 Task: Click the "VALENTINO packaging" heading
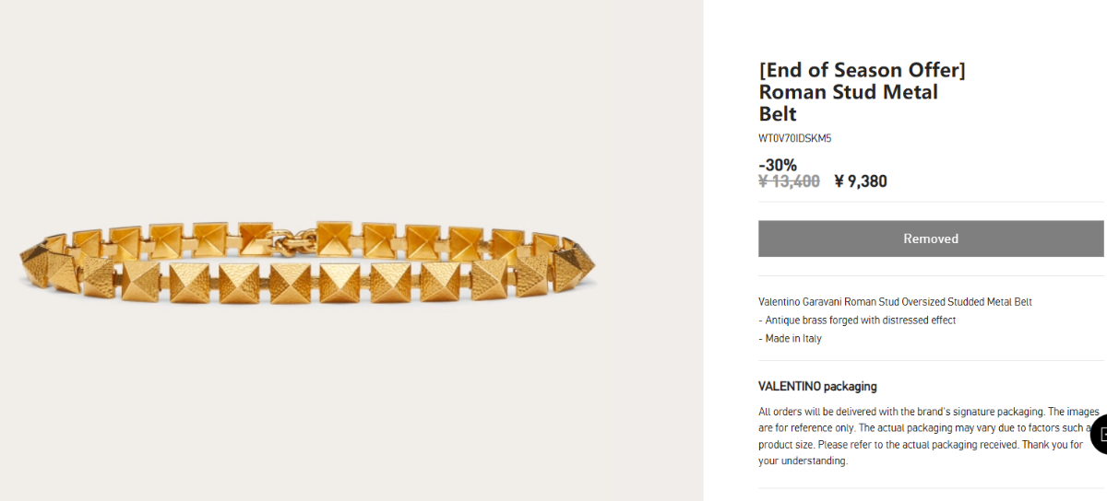tap(817, 386)
